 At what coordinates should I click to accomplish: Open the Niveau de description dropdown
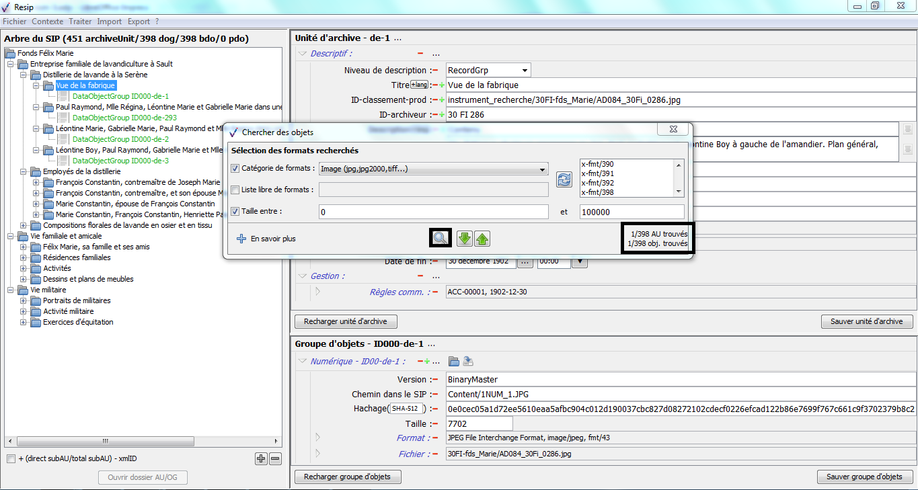524,71
